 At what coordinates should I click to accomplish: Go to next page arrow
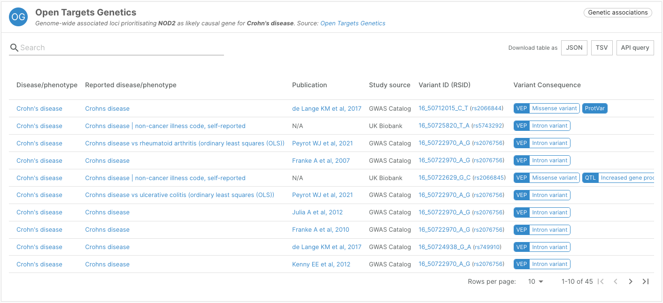pos(631,281)
